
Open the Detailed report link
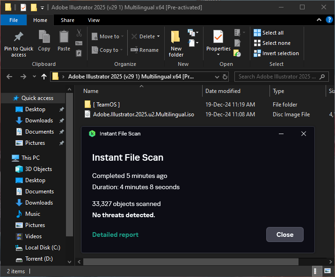(116, 234)
